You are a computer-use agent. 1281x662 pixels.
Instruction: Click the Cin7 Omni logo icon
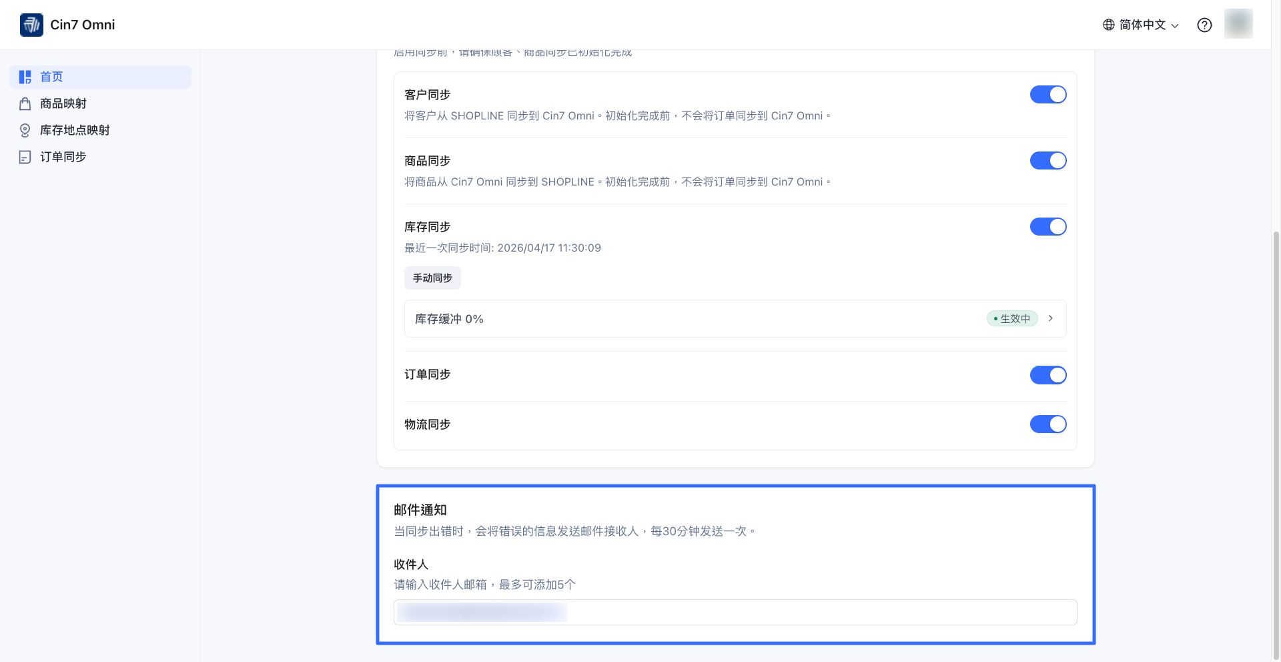[31, 25]
